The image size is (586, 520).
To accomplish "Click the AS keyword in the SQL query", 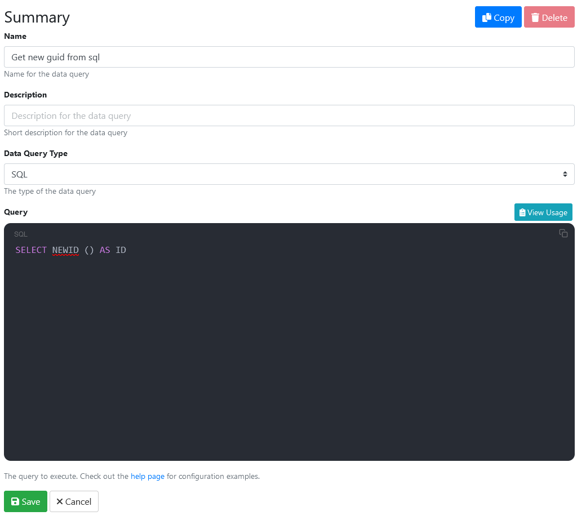I will coord(105,250).
